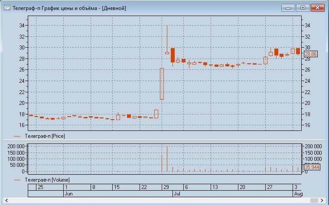This screenshot has height=205, width=329.
Task: Click the left scroll arrow of horizontal scrollbar
Action: point(7,200)
